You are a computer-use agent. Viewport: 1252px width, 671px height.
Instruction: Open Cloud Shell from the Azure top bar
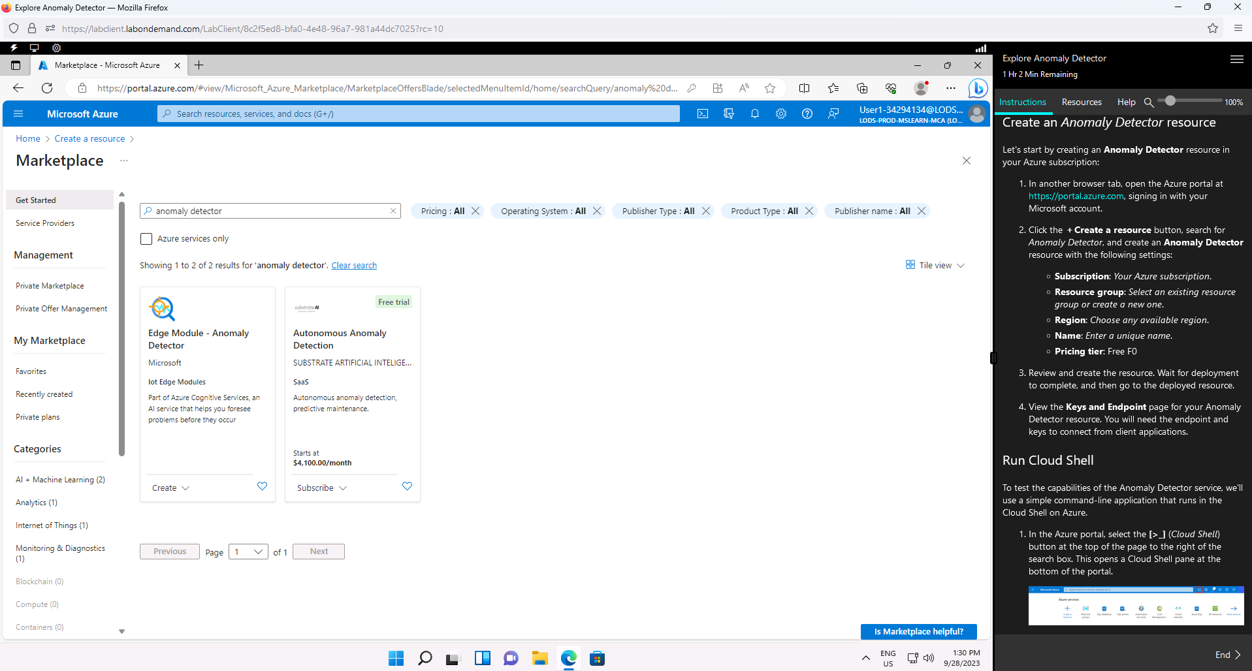(x=703, y=114)
